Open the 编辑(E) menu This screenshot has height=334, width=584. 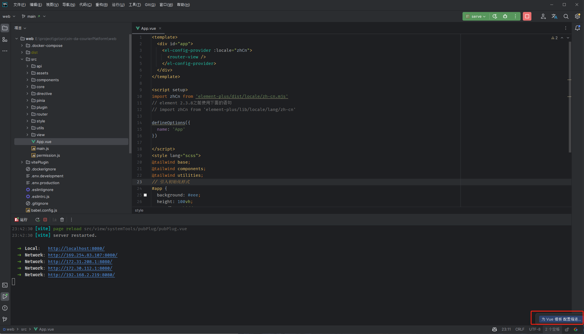coord(36,5)
